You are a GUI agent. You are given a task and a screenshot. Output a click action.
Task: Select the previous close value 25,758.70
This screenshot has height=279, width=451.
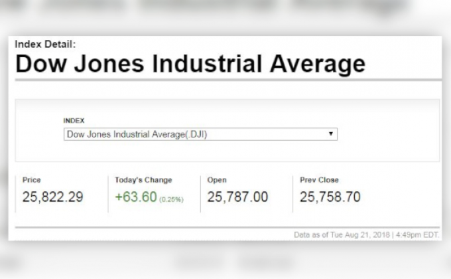click(x=330, y=197)
